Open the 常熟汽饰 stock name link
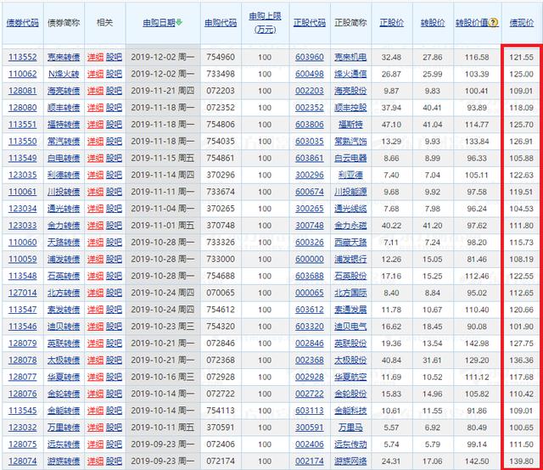The height and width of the screenshot is (470, 543). (350, 141)
